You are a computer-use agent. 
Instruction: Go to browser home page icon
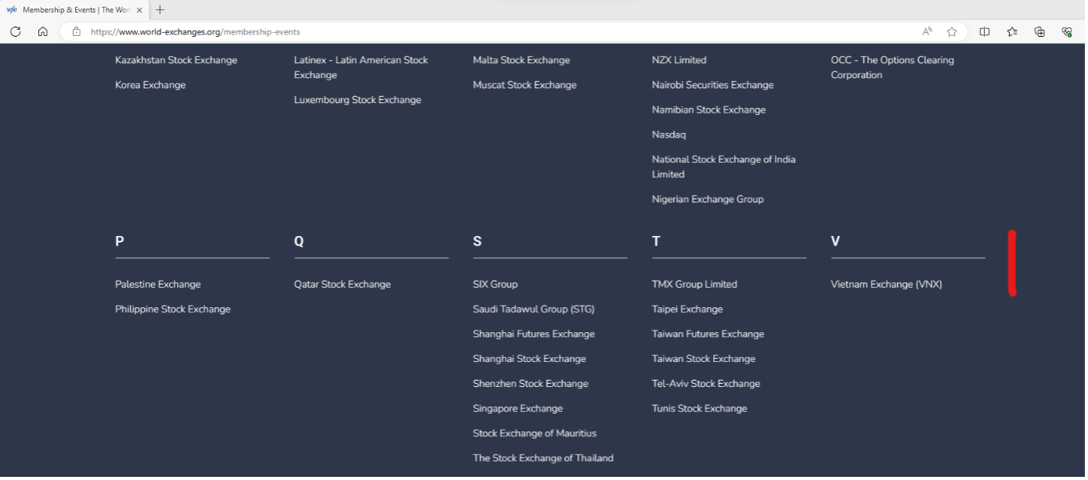click(x=43, y=32)
